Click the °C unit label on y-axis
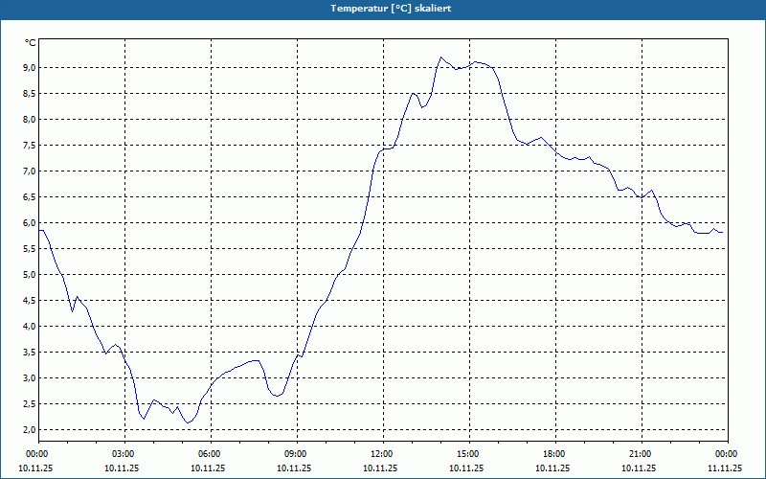Screen dimensions: 766x479 coord(31,43)
